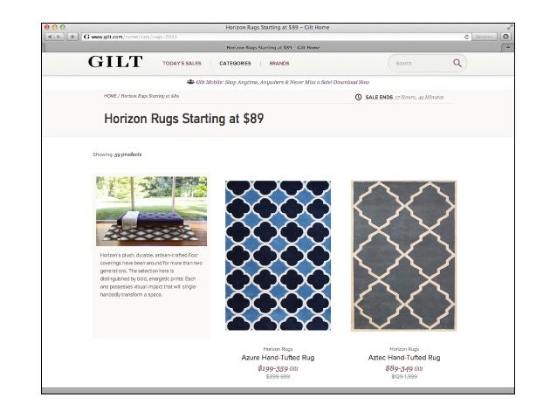557x418 pixels.
Task: Open the Aztec Hand-Tufted Rug image
Action: click(404, 256)
